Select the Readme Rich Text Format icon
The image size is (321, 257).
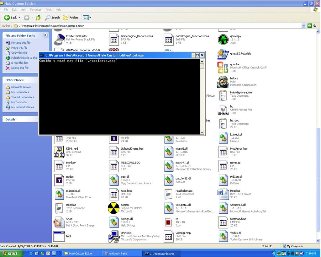(223, 194)
